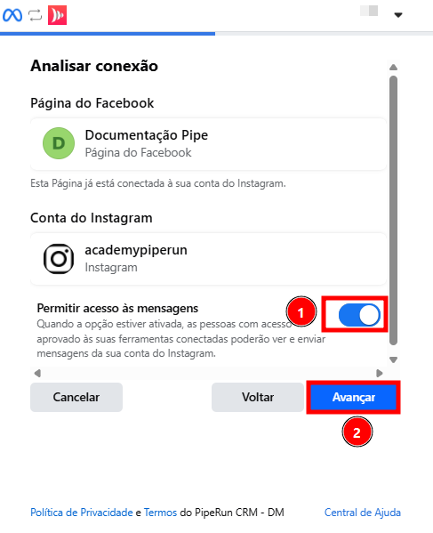This screenshot has width=433, height=533.
Task: Click the Voltar button
Action: (x=258, y=397)
